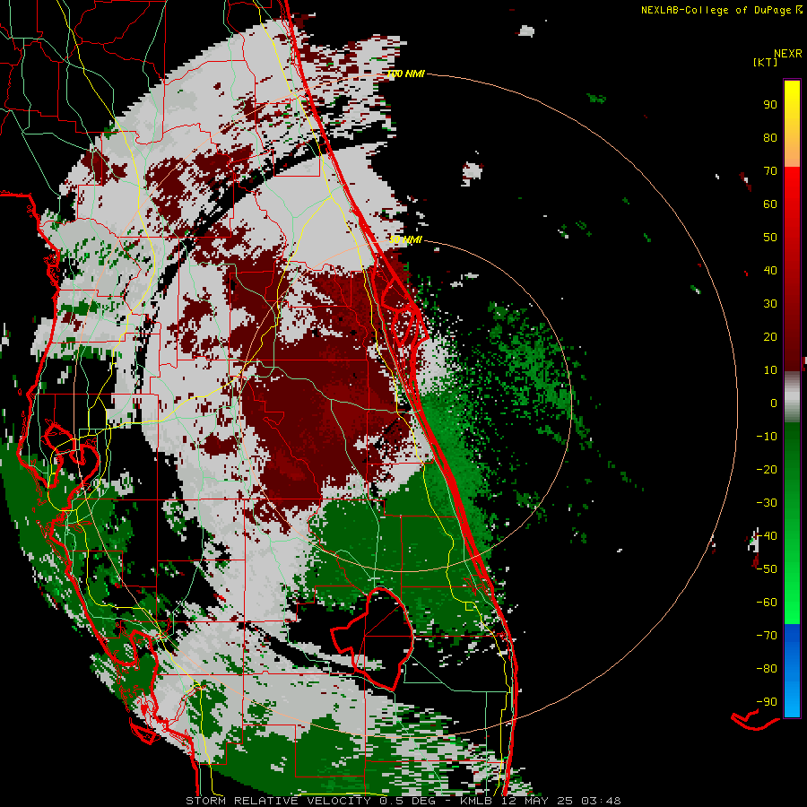Click the -20 value on the velocity scale
Image resolution: width=807 pixels, height=807 pixels.
767,469
